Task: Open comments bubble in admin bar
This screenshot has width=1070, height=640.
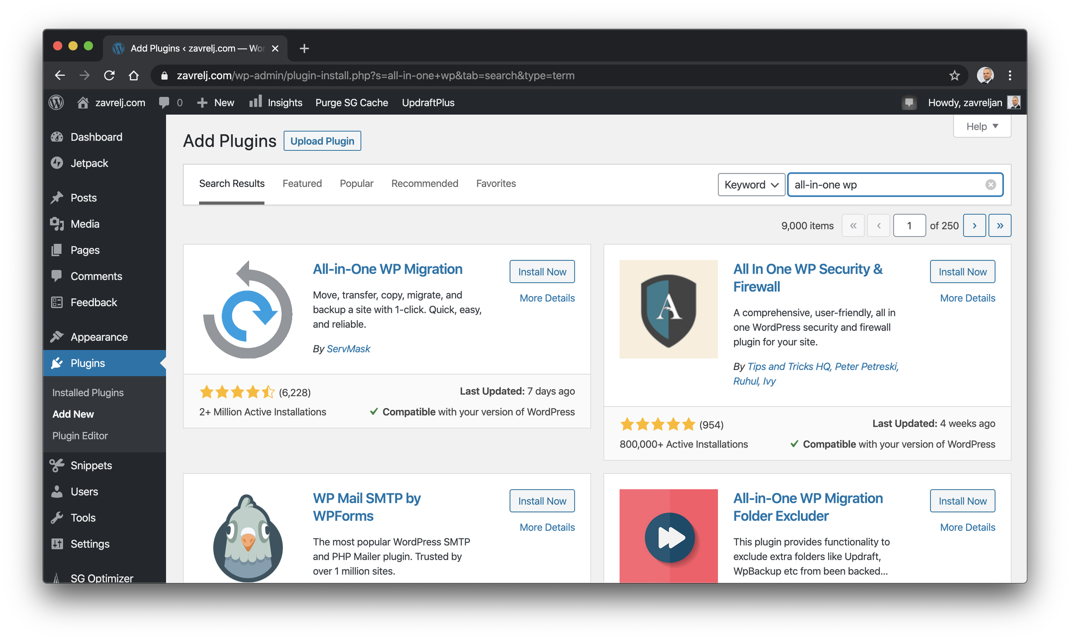Action: tap(171, 102)
